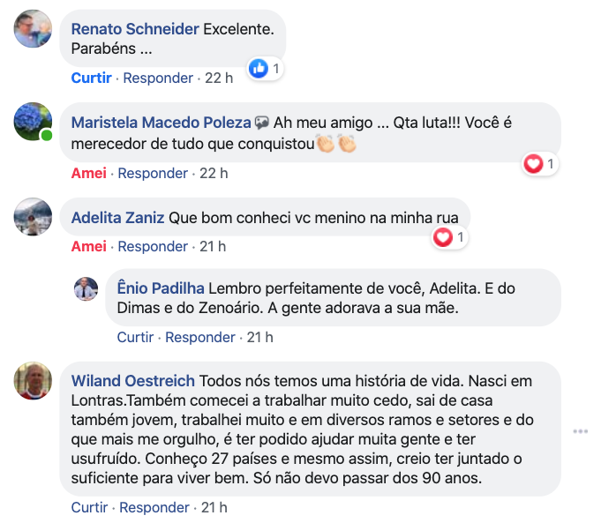Open Maristela Macedo Poleza's flower avatar
Image resolution: width=601 pixels, height=523 pixels.
(34, 122)
